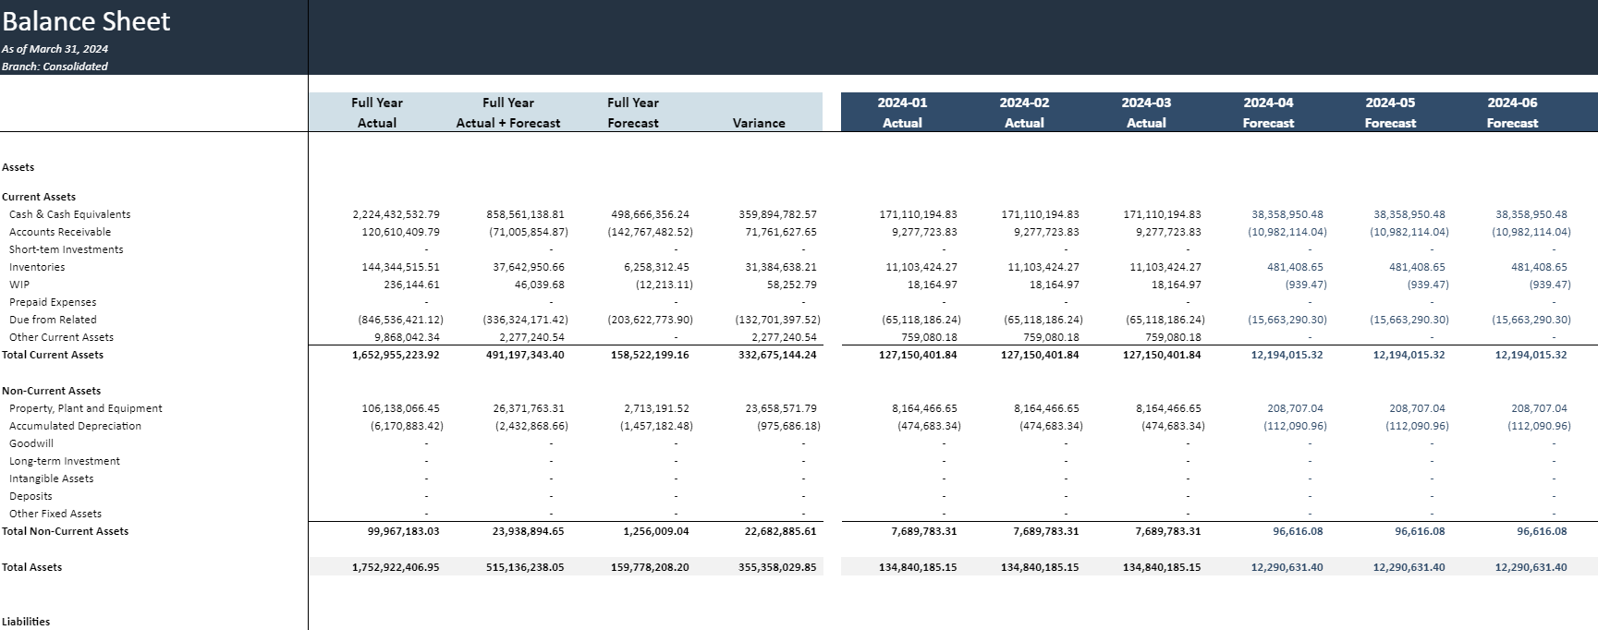Select 2024-06 Forecast Total Assets value
Viewport: 1598px width, 630px height.
tap(1531, 567)
